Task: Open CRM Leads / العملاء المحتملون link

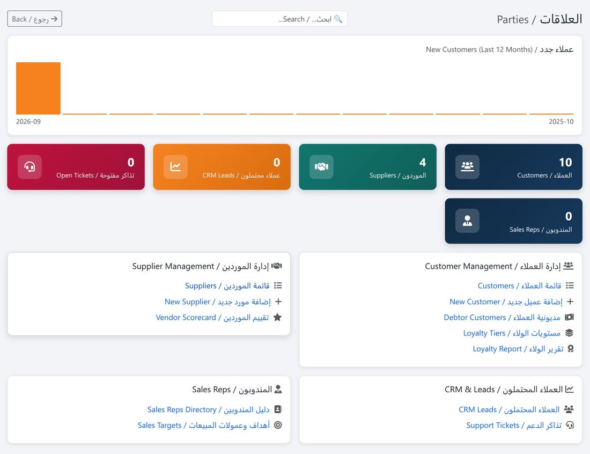Action: click(508, 409)
